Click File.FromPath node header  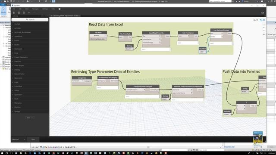coord(125,34)
